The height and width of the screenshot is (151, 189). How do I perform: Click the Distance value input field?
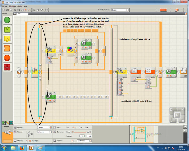pos(89,136)
